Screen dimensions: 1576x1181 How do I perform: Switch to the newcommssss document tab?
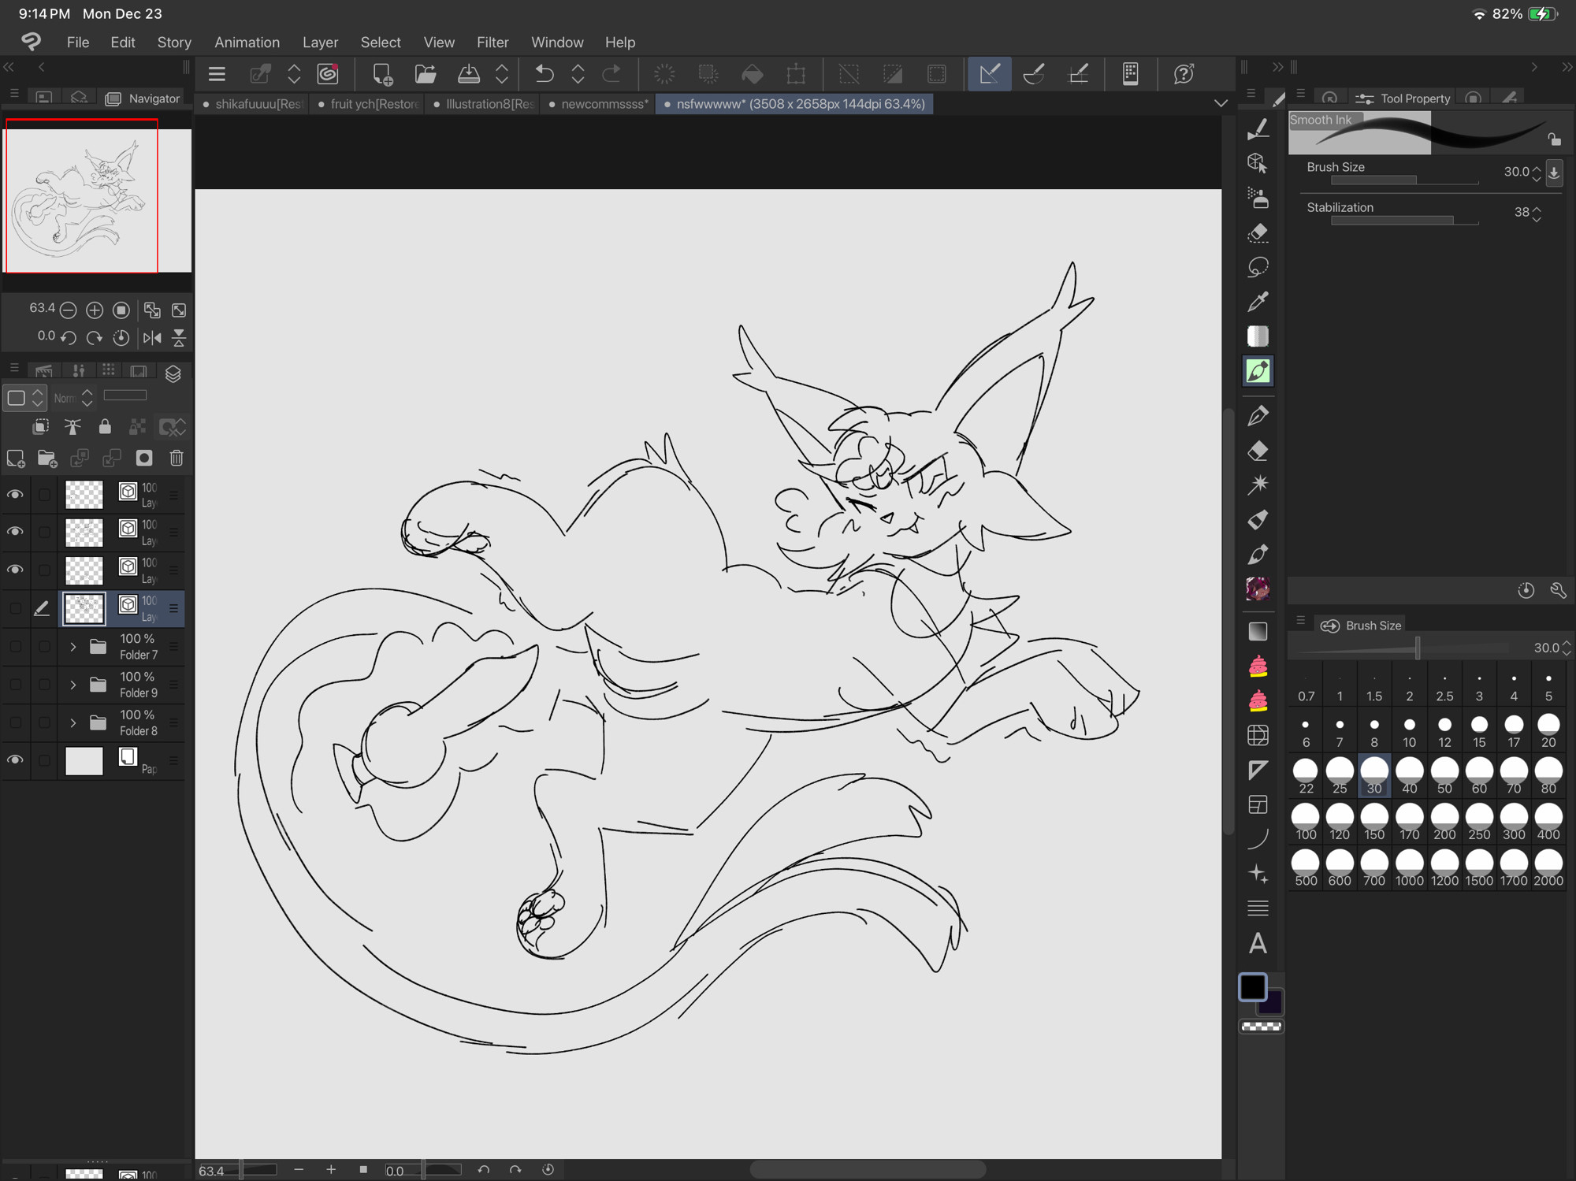(x=599, y=104)
